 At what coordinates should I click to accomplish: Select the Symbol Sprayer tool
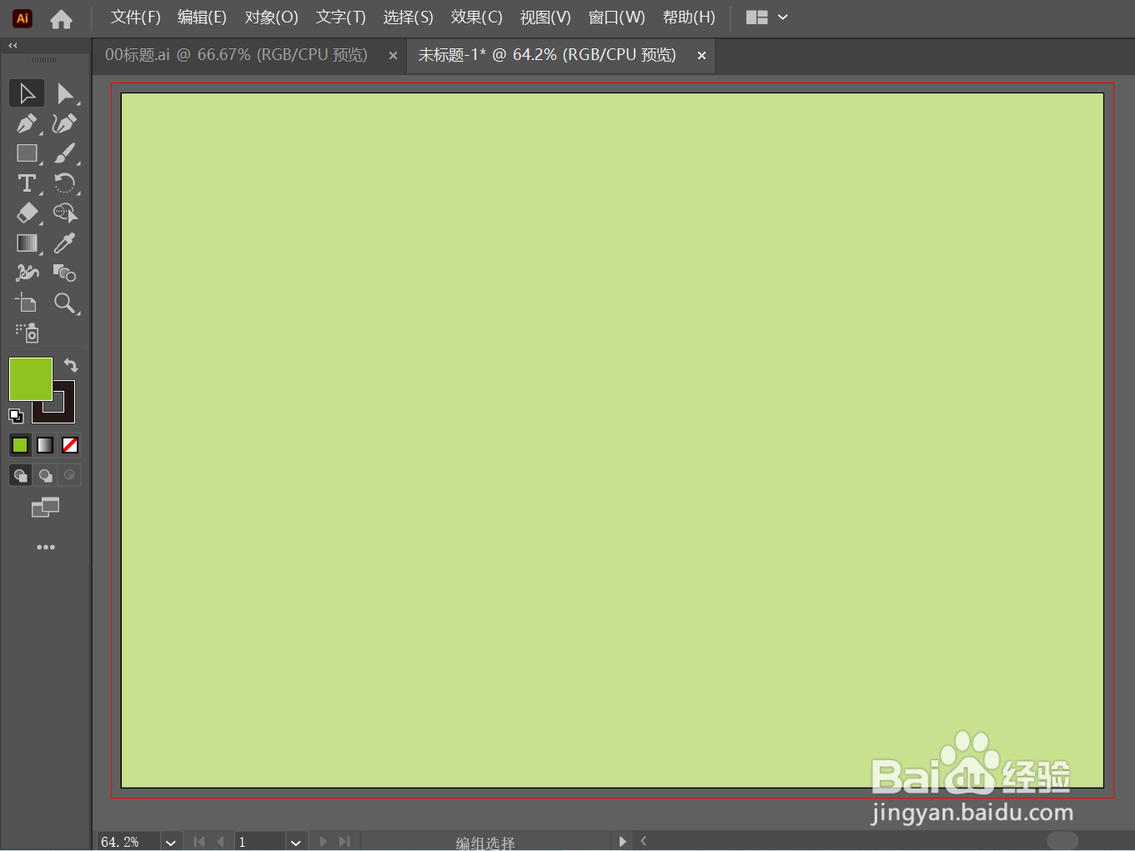[x=27, y=333]
